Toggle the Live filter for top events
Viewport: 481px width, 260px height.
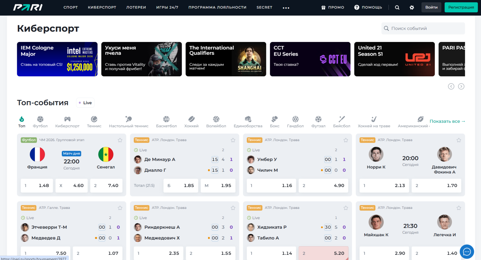point(85,103)
